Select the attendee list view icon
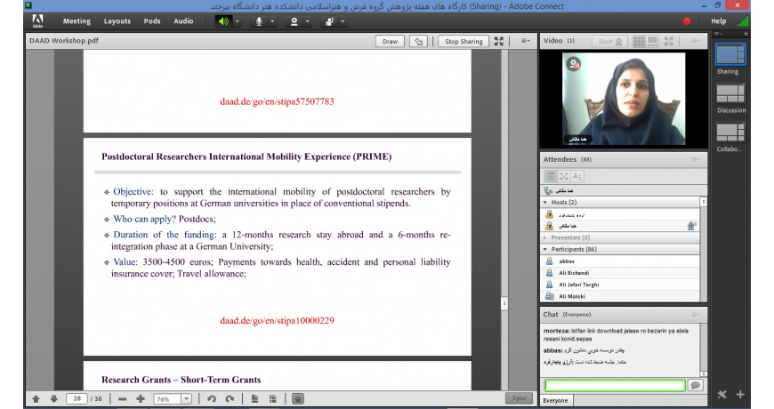 [550, 176]
